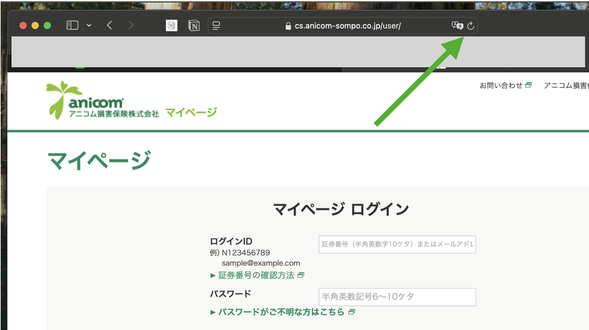Open the page menu icon in the address bar

tap(216, 26)
